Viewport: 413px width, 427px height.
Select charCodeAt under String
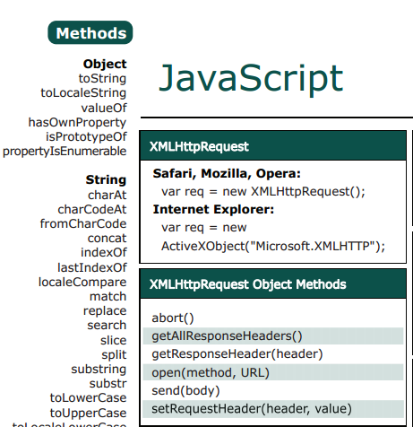point(92,209)
